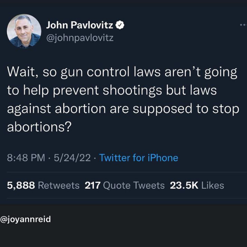
Task: Open the @johnpavlovitz handle link
Action: (x=80, y=38)
